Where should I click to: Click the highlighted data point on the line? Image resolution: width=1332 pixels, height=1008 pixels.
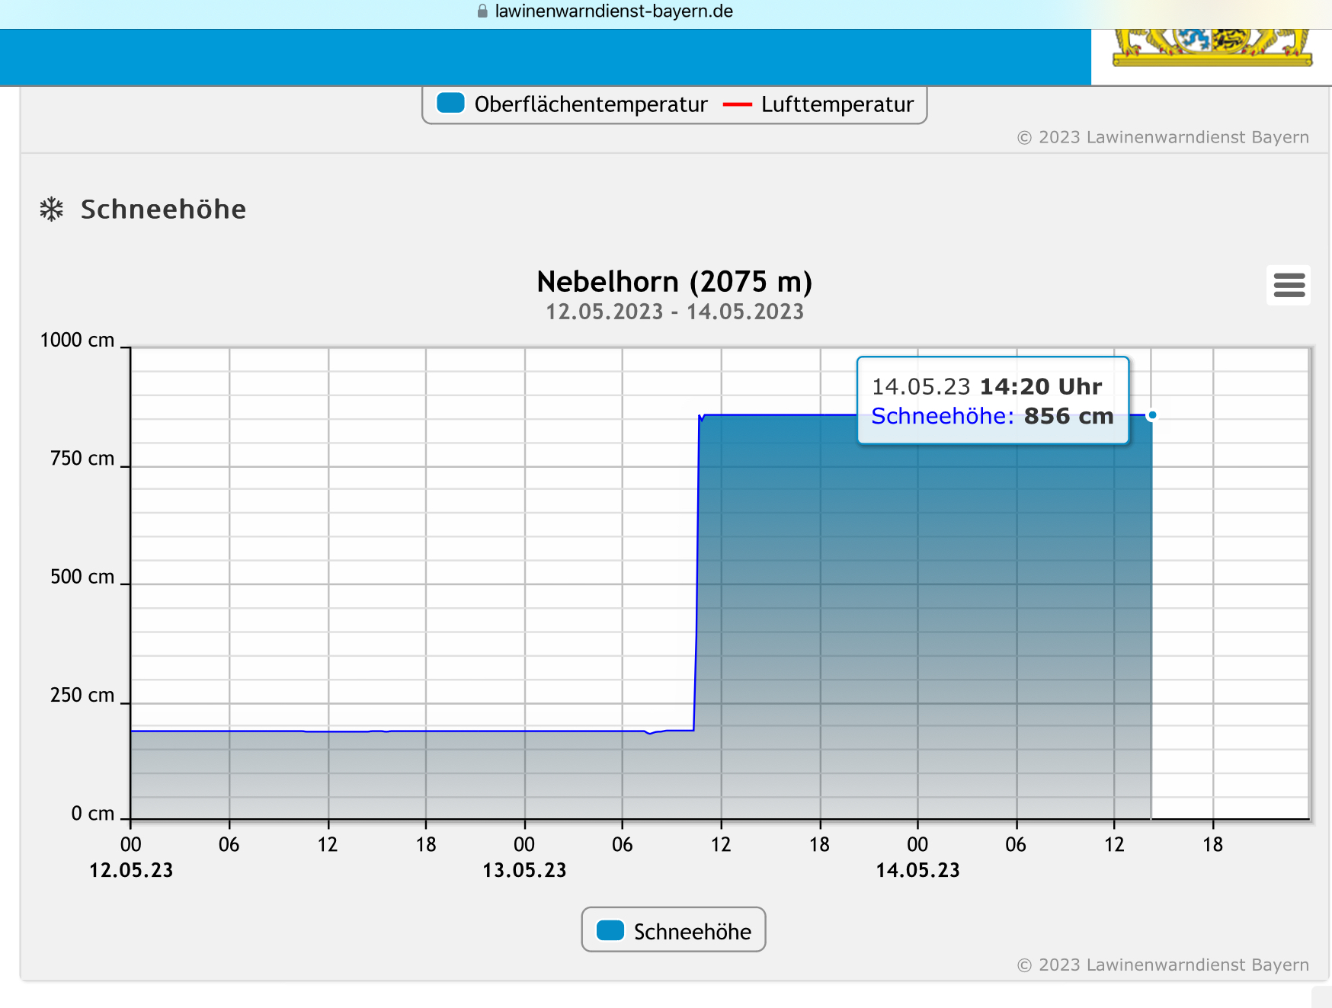pos(1152,415)
